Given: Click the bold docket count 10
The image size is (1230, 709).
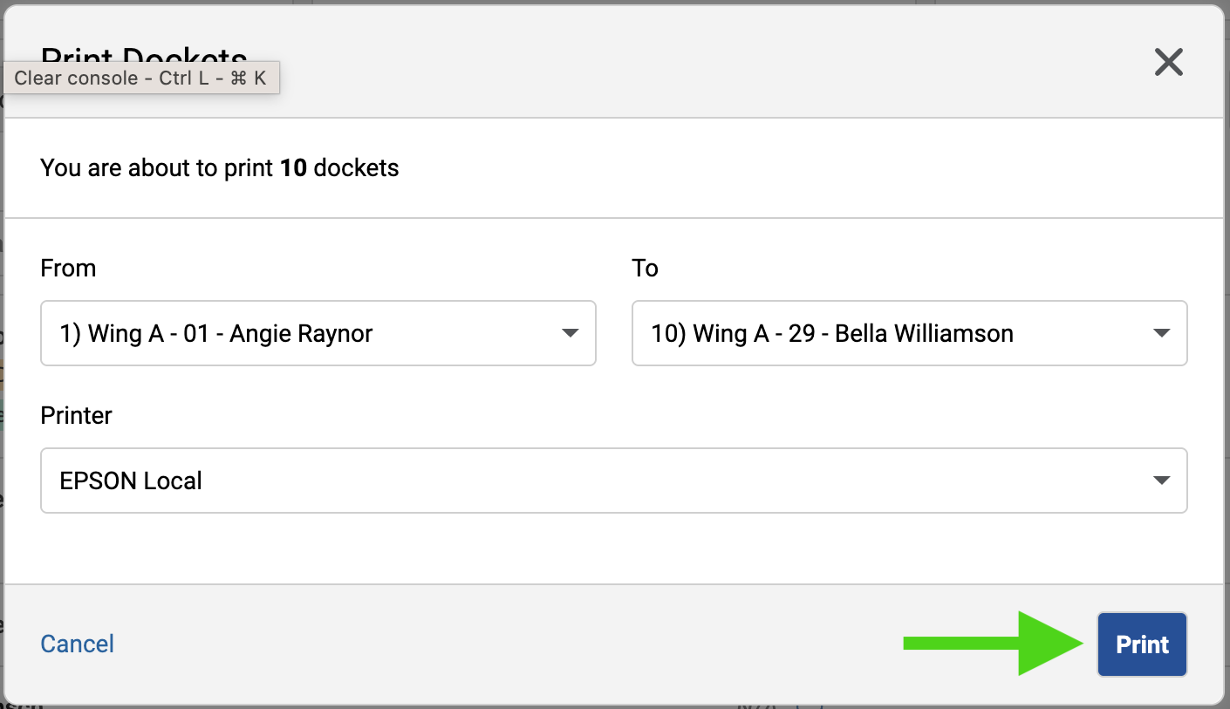Looking at the screenshot, I should tap(293, 167).
